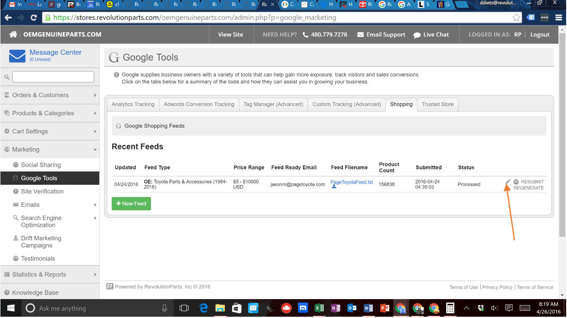Screen dimensions: 567x318
Task: Open the Trusted Store tab
Action: [x=438, y=104]
